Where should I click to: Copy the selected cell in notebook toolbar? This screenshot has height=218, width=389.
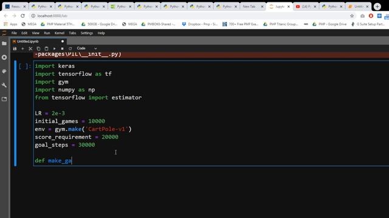(38, 48)
